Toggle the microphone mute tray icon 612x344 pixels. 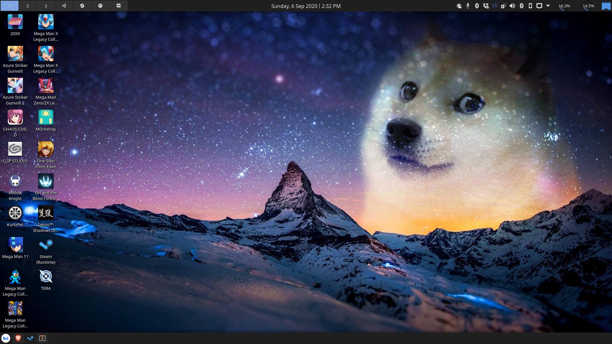(468, 6)
